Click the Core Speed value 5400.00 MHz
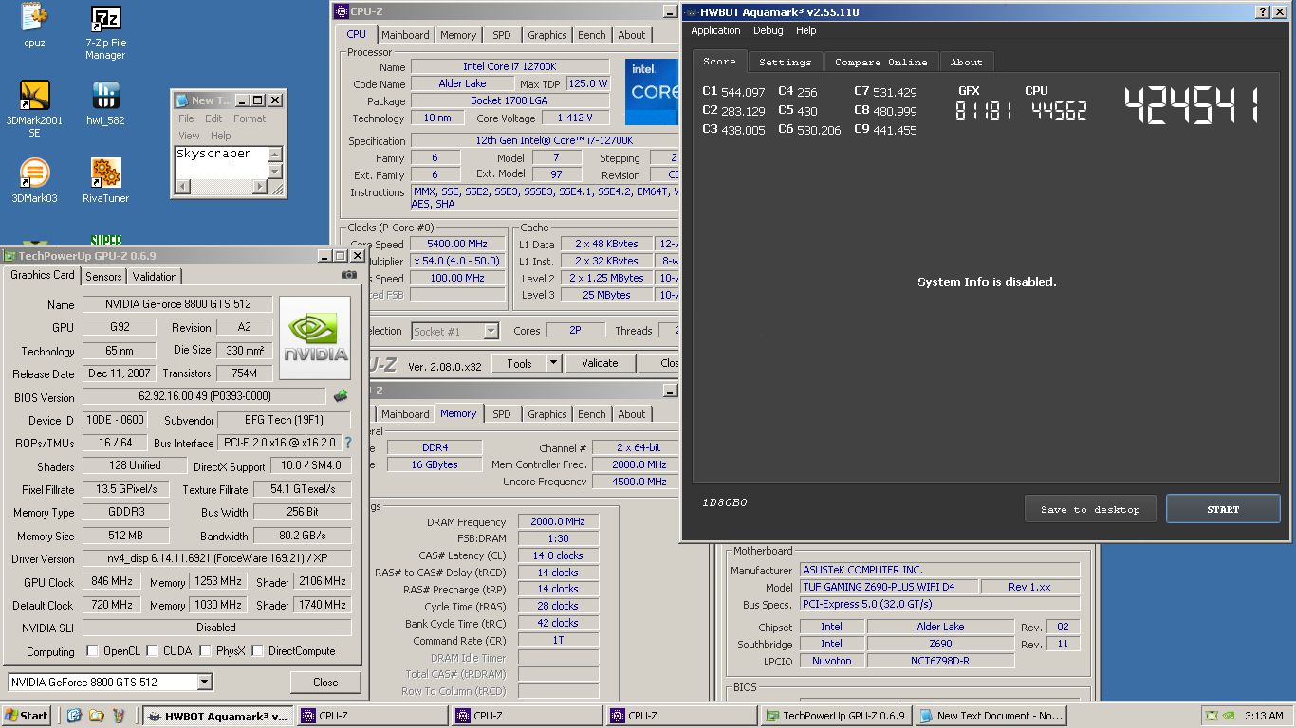1296x728 pixels. (457, 244)
